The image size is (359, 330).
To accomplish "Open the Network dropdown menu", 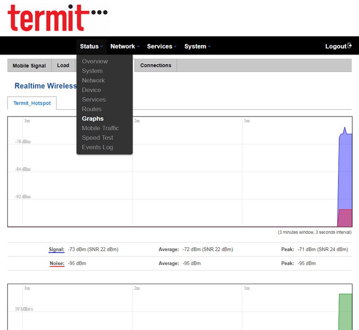I will click(x=125, y=46).
